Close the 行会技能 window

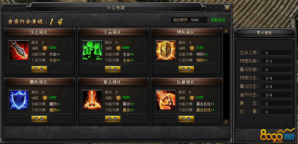click(227, 8)
